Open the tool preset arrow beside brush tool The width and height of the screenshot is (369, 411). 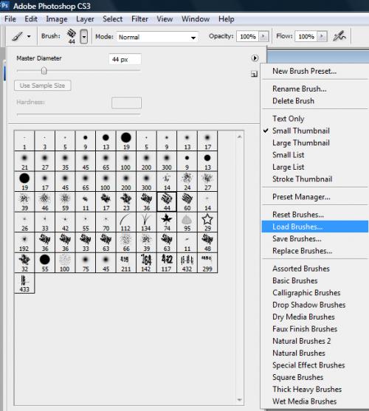click(x=29, y=36)
